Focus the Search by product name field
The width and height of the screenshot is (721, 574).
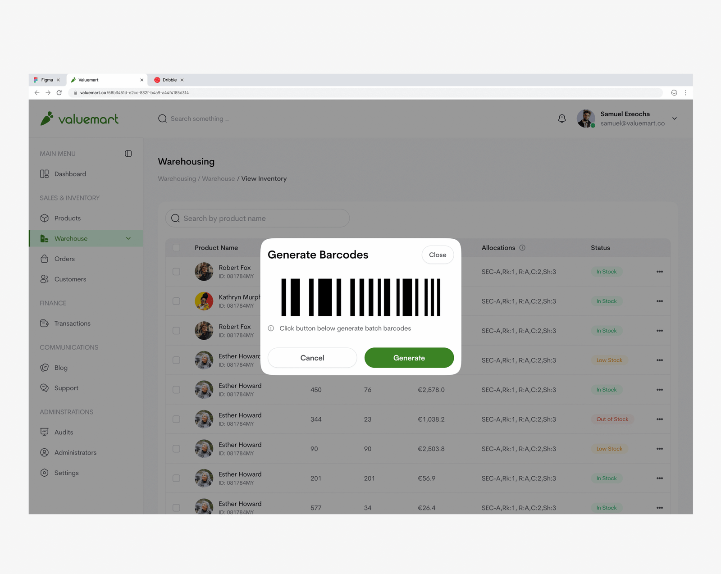261,219
